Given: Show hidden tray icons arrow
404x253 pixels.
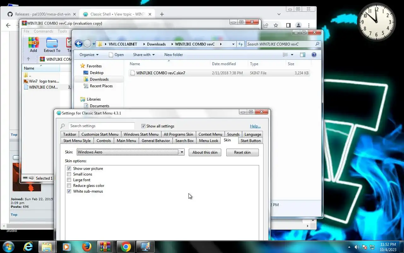Looking at the screenshot, I should [x=349, y=247].
